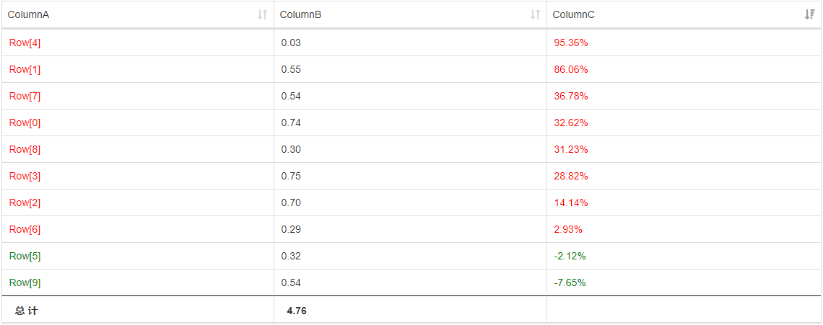The image size is (823, 325).
Task: Click the ColumnA header label
Action: [28, 14]
